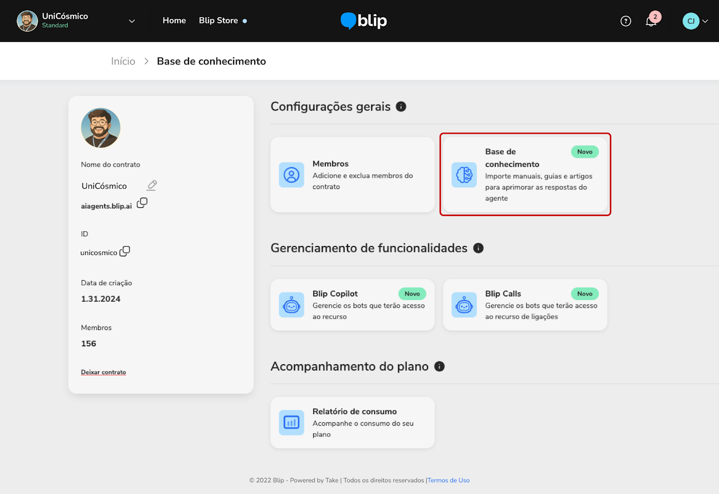Open the CJ user account menu
This screenshot has width=719, height=494.
tap(695, 21)
